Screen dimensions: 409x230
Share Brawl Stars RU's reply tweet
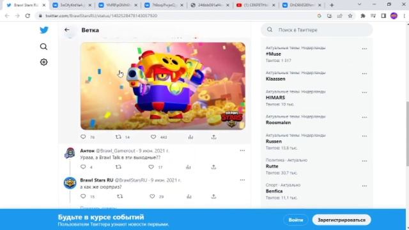point(213,196)
